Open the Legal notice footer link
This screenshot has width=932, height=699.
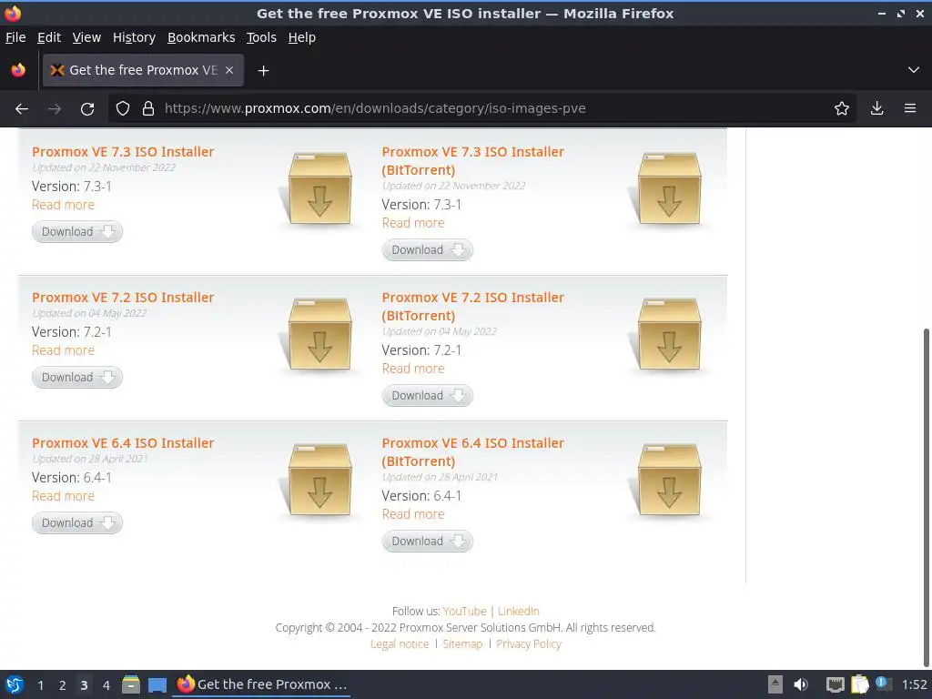400,643
